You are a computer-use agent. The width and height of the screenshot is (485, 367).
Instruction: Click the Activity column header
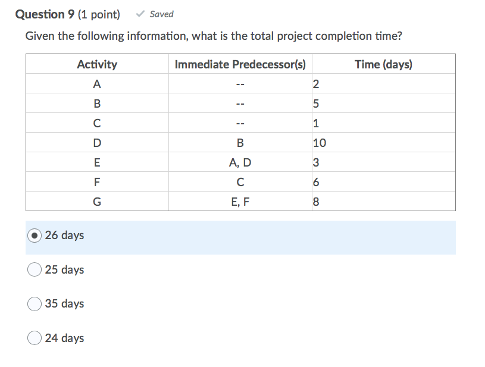[x=97, y=64]
